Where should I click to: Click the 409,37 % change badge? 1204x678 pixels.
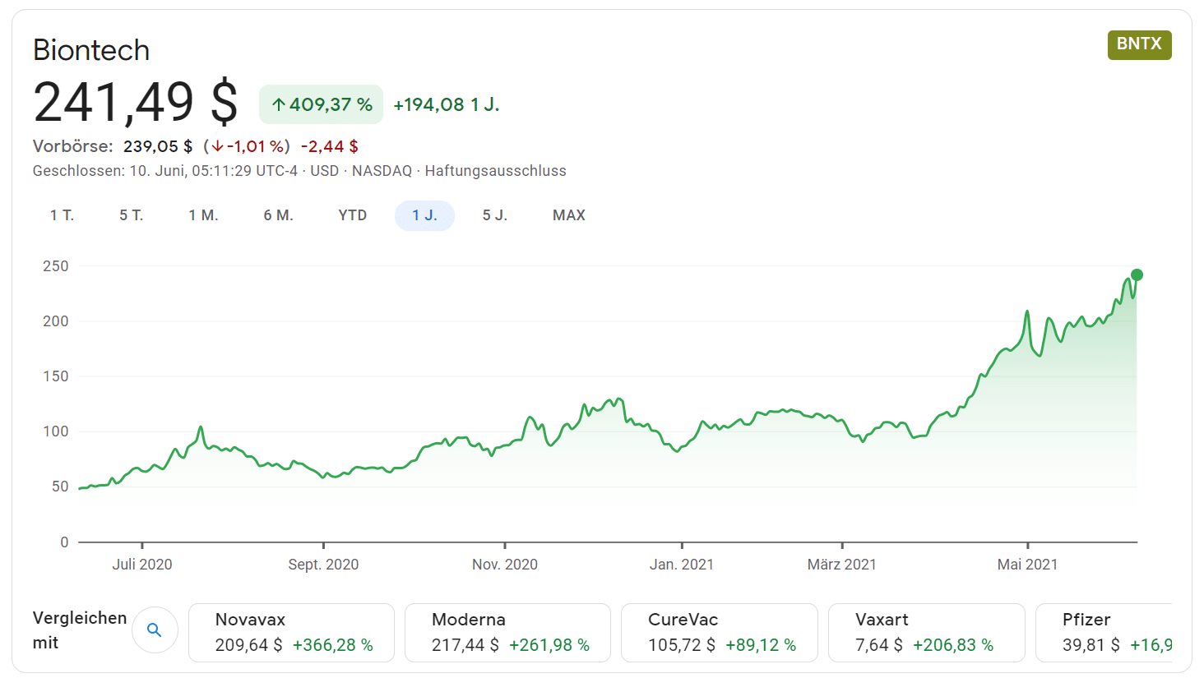[x=321, y=104]
